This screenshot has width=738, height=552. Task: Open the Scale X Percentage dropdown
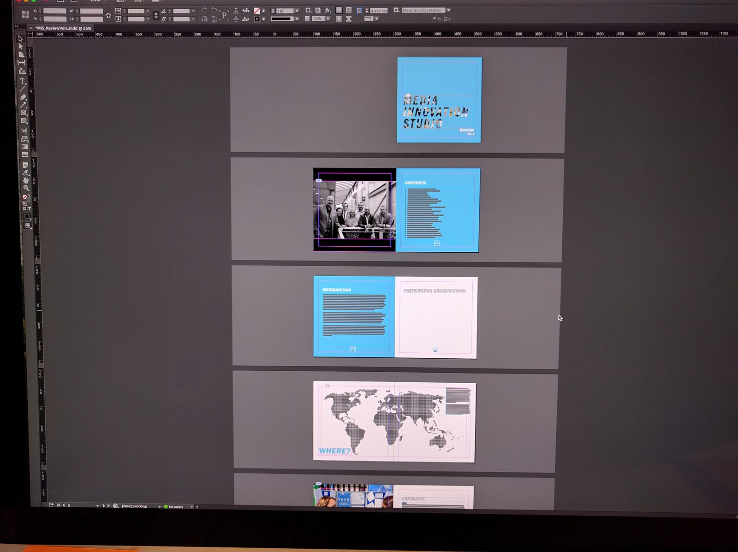click(x=148, y=11)
